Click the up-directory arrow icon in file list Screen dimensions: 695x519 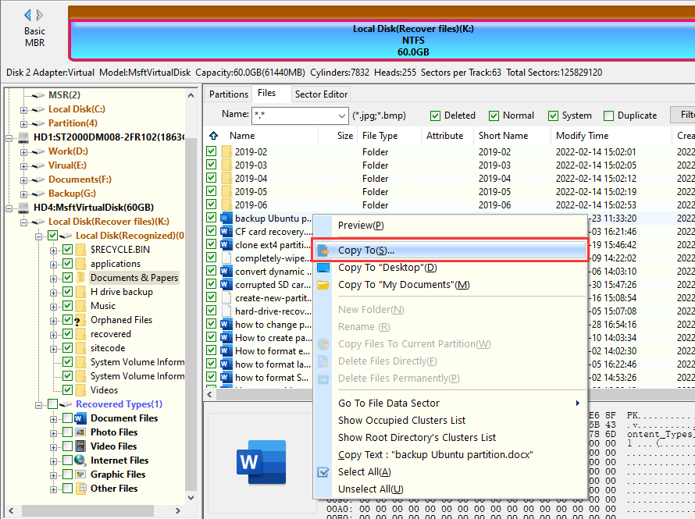click(212, 136)
